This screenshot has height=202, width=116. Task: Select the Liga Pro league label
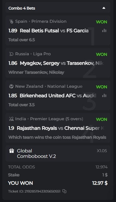(x=42, y=54)
